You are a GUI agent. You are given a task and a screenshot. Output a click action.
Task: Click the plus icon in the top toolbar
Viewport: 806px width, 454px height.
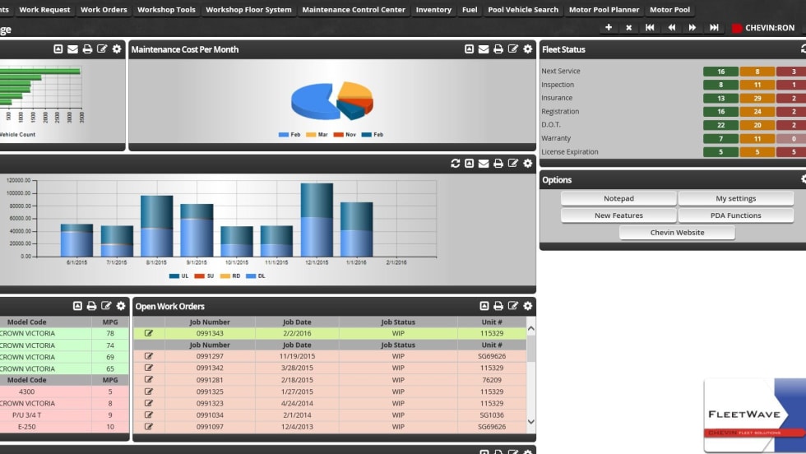(x=609, y=27)
